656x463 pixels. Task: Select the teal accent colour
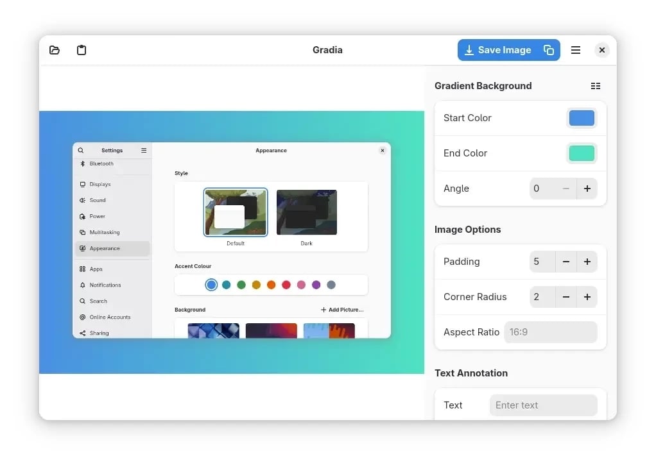click(x=227, y=285)
